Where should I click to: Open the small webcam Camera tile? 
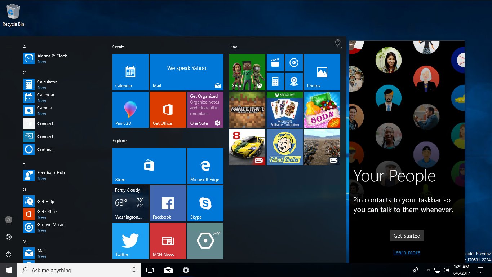pyautogui.click(x=294, y=82)
